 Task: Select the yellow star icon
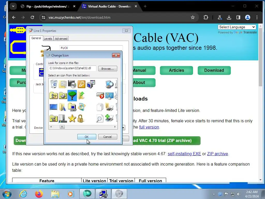coord(72,118)
